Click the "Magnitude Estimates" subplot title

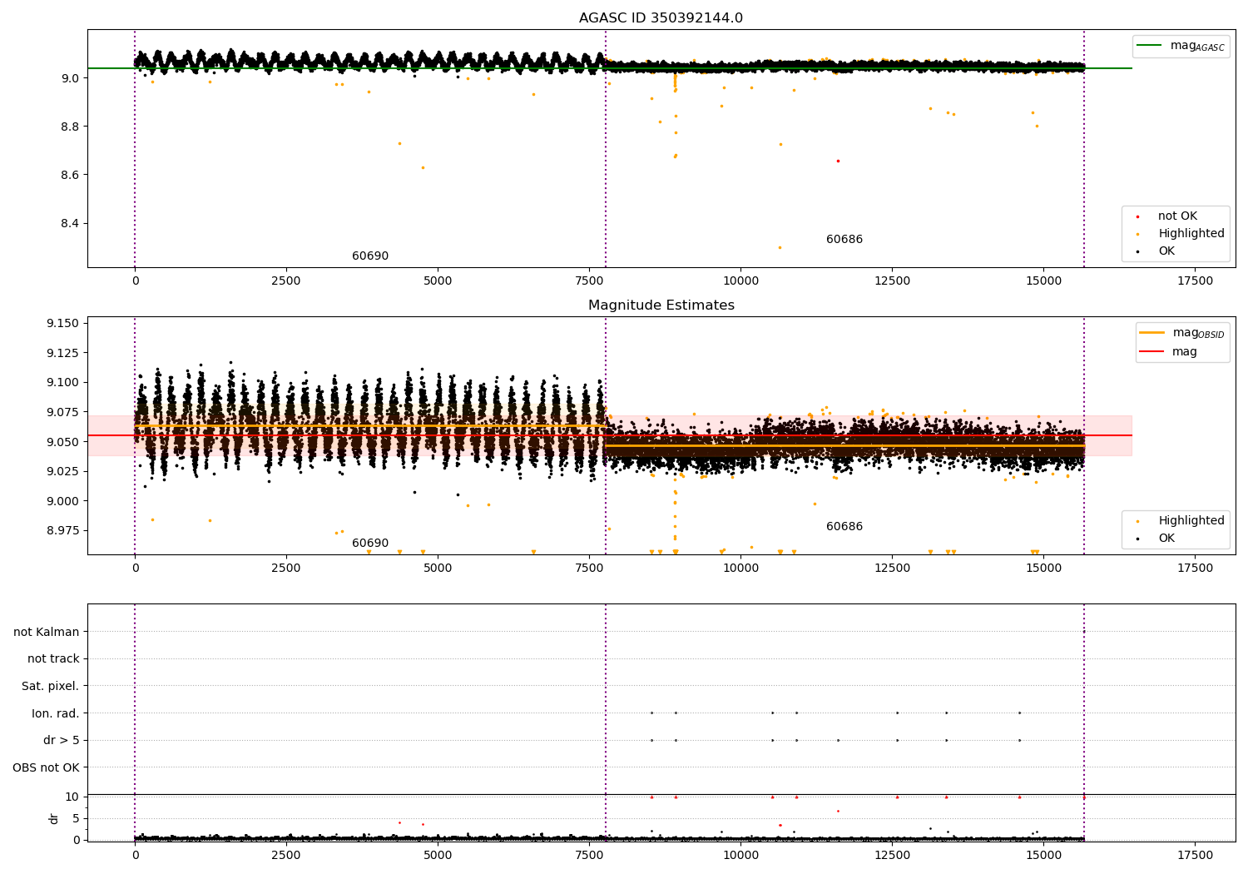[x=661, y=305]
